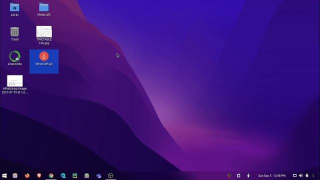Open the file manager taskbar icon
Image resolution: width=320 pixels, height=180 pixels.
86,175
